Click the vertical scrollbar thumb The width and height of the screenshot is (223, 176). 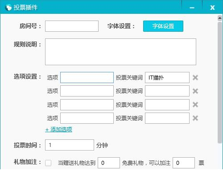[x=220, y=83]
